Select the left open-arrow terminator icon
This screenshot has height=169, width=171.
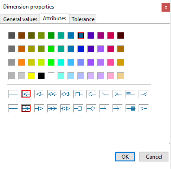[26, 94]
